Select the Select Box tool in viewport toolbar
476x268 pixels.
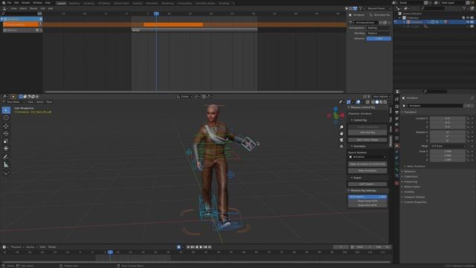(6, 110)
